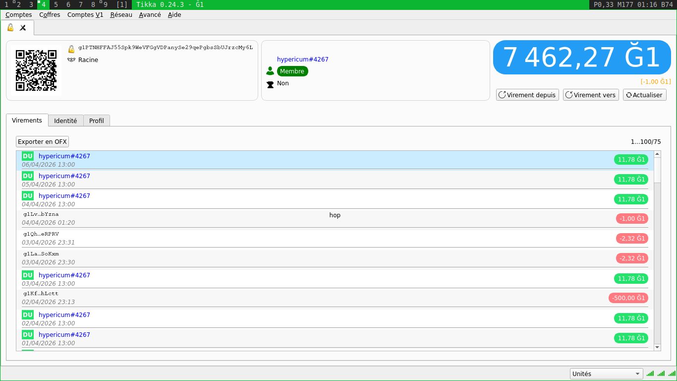Click the first green signal strength icon
677x381 pixels.
pyautogui.click(x=650, y=374)
